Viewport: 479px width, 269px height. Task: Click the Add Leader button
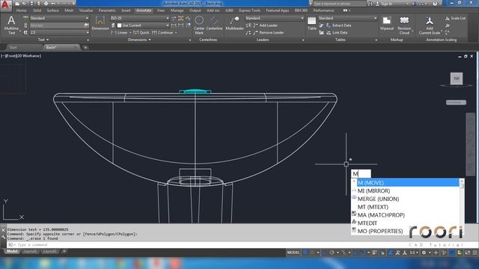[266, 25]
